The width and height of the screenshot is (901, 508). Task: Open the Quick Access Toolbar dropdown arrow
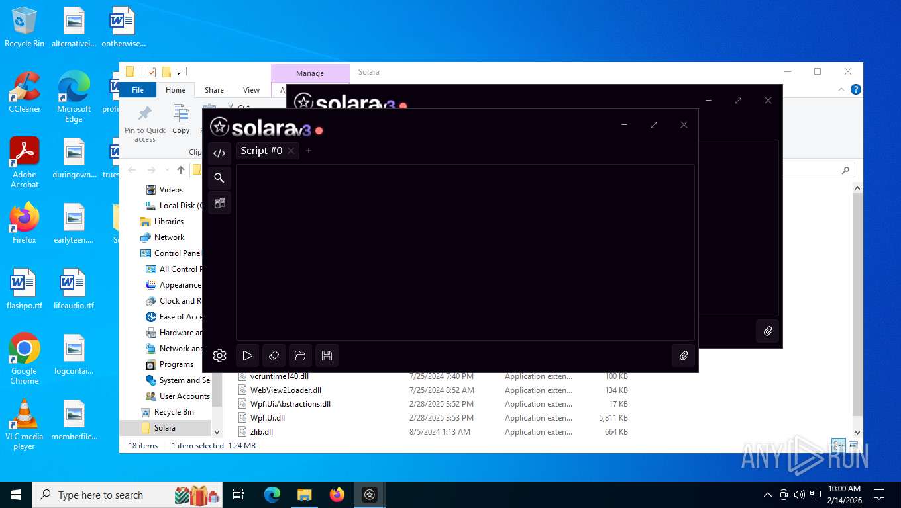(178, 72)
